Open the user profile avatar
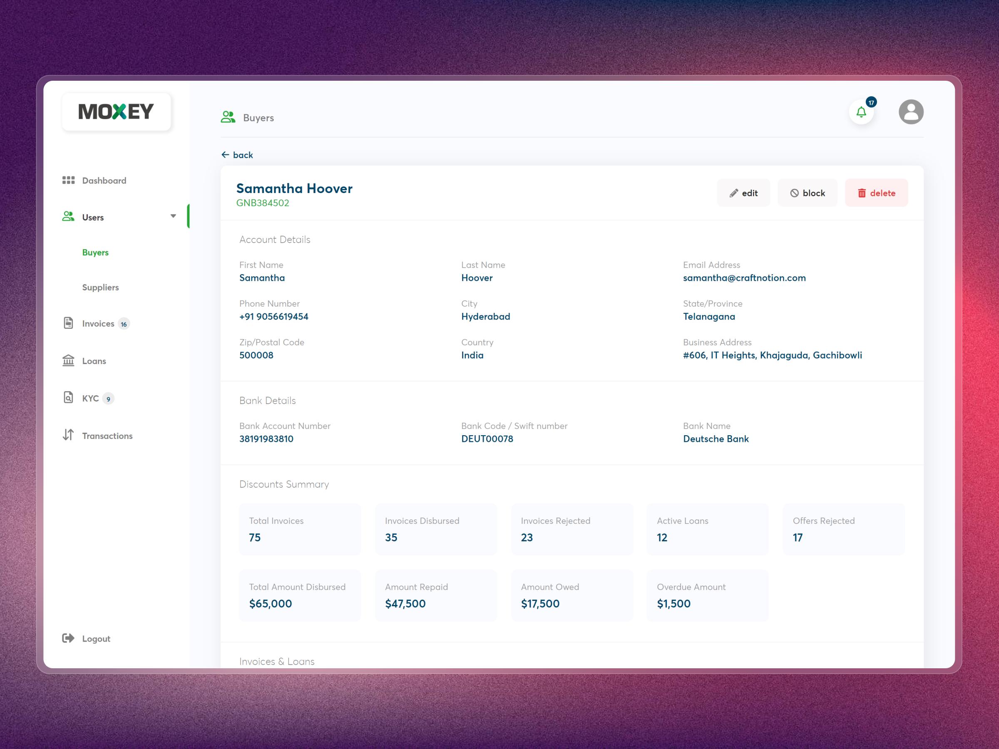This screenshot has height=749, width=999. coord(911,112)
